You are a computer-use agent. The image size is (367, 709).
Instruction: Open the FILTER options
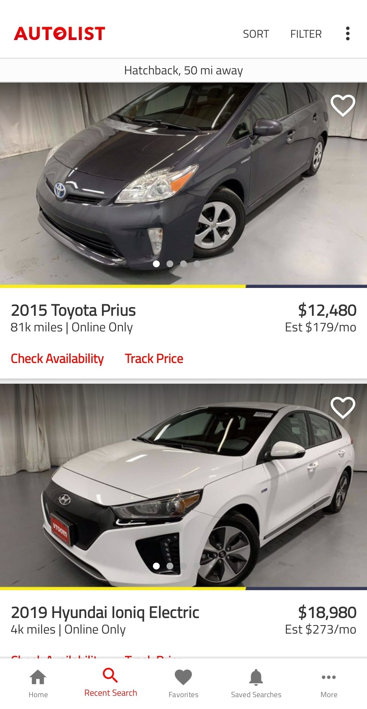306,34
